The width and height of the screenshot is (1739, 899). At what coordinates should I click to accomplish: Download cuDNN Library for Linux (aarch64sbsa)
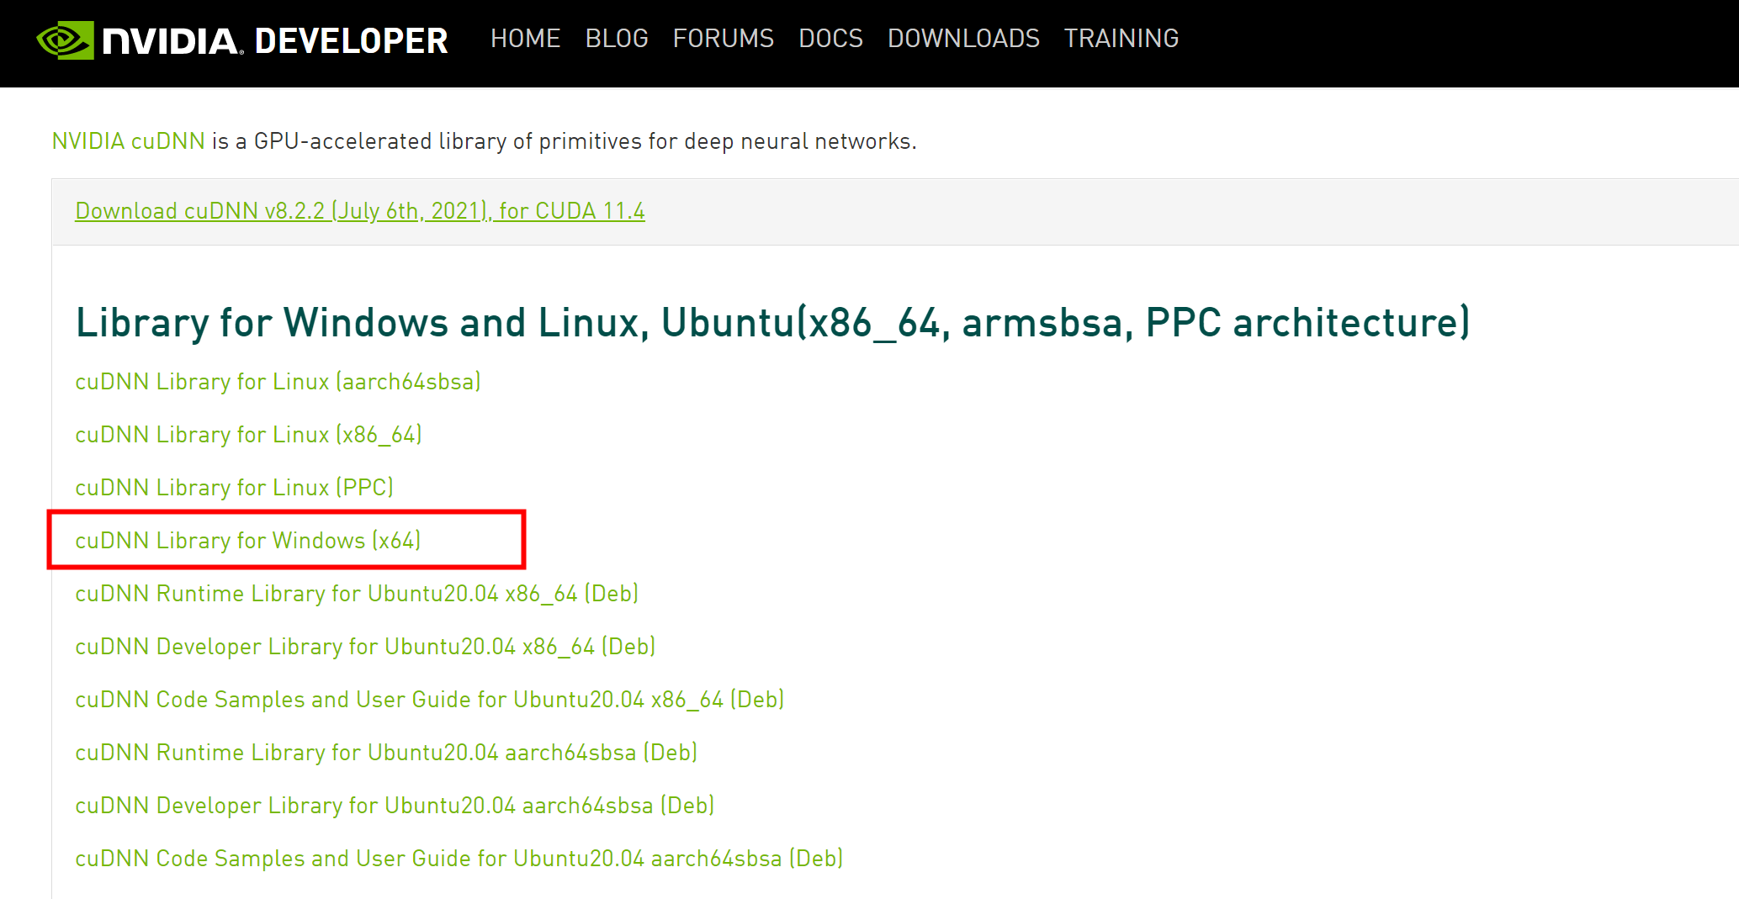pos(278,382)
